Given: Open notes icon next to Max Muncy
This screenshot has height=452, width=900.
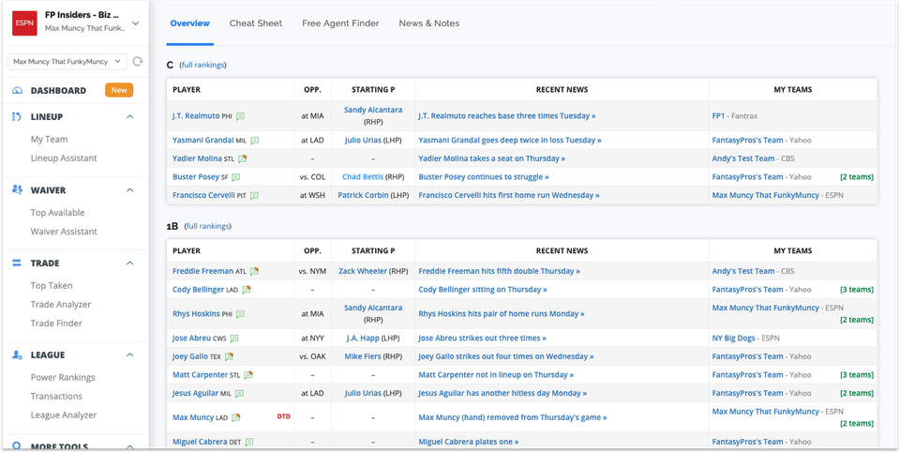Looking at the screenshot, I should [236, 417].
